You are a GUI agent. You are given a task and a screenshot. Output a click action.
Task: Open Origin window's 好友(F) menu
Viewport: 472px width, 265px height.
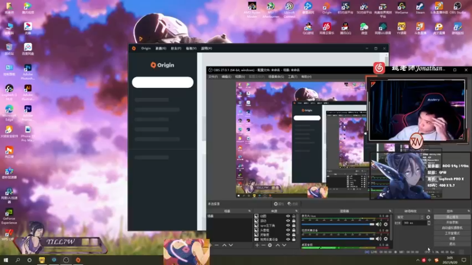click(176, 48)
